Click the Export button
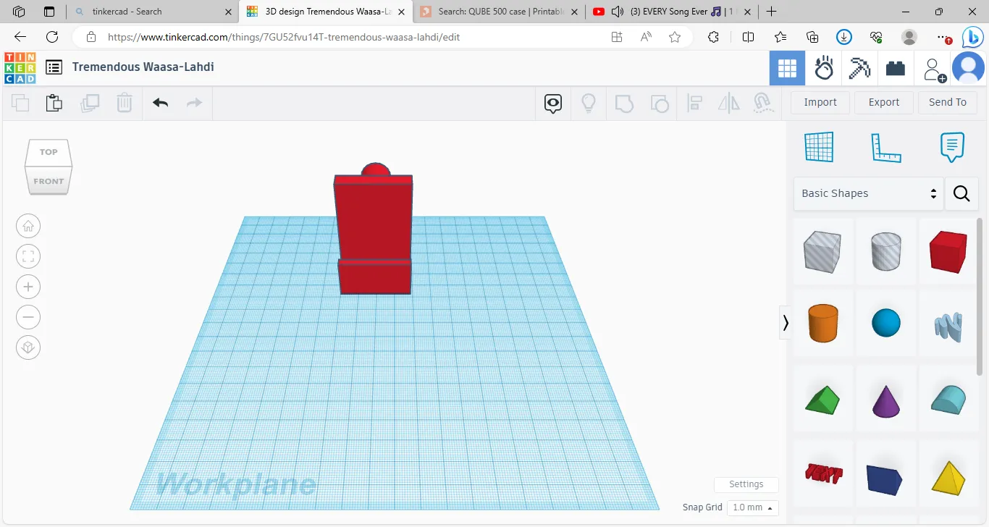The width and height of the screenshot is (989, 527). [x=883, y=103]
